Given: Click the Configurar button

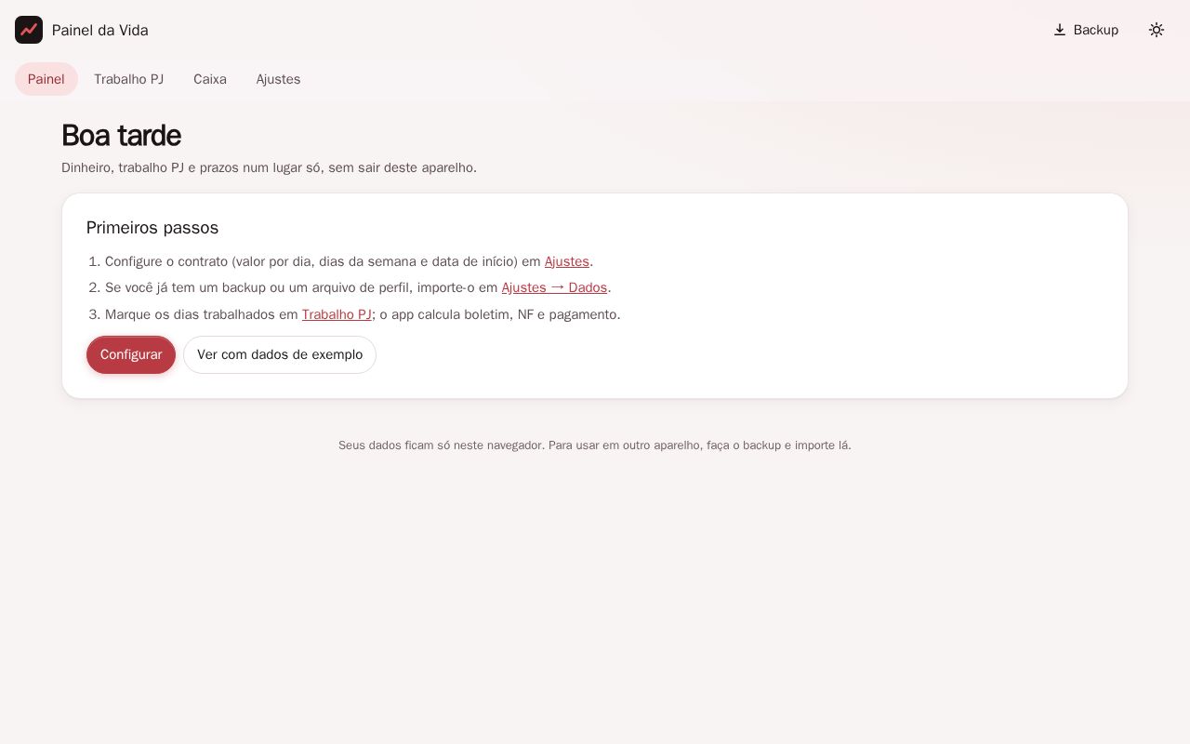Looking at the screenshot, I should point(131,354).
